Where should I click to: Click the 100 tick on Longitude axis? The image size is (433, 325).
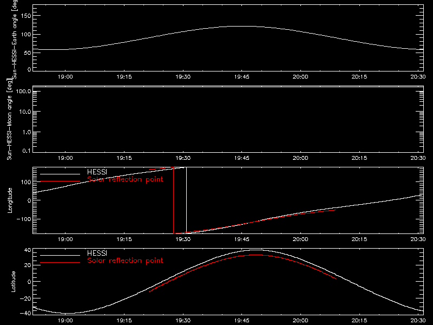[x=26, y=182]
